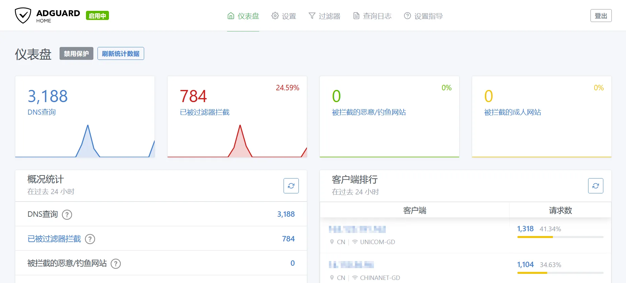Open the 设置 menu in the top navigation

point(284,16)
